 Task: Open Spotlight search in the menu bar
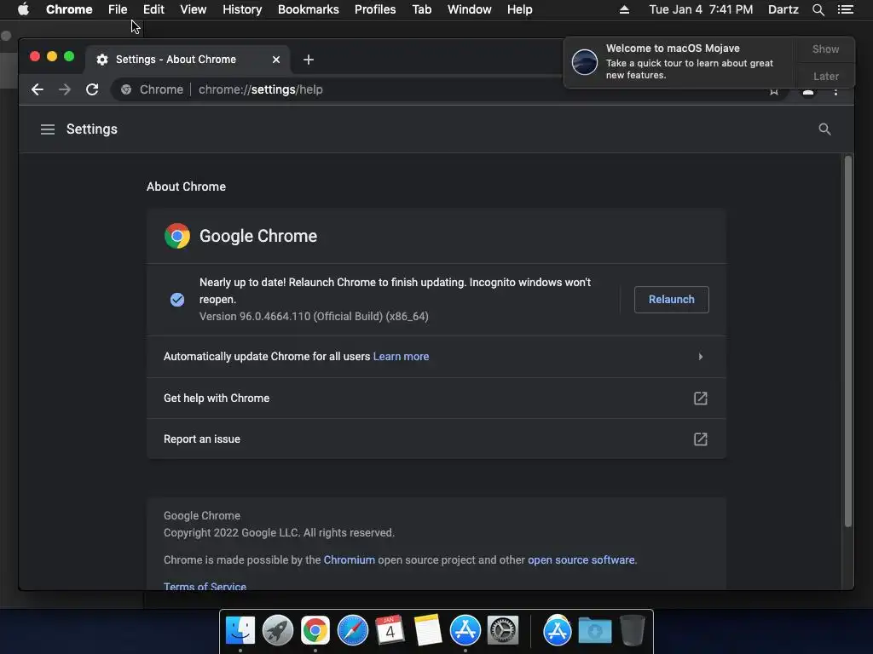(818, 9)
